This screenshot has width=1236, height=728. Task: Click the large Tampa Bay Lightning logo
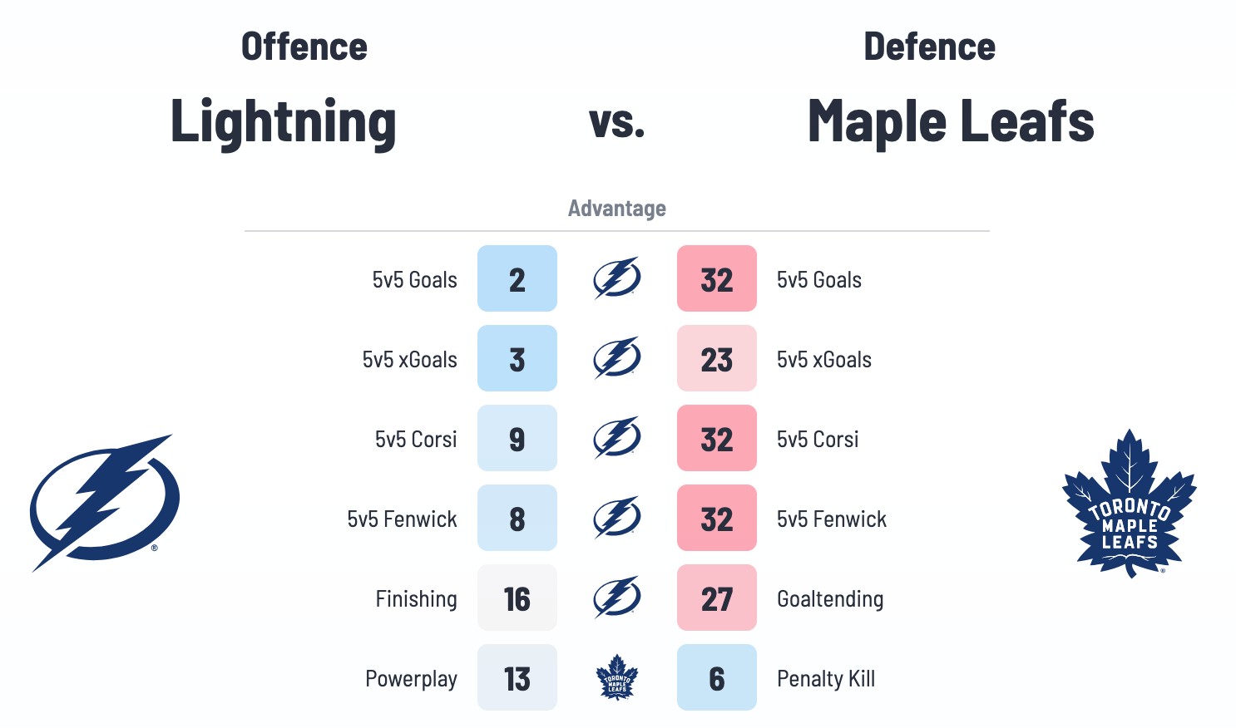[104, 503]
